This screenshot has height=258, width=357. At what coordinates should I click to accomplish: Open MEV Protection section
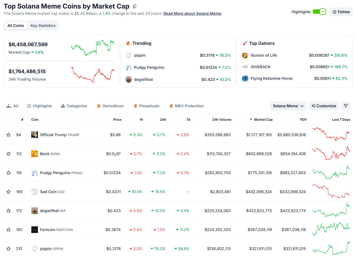click(186, 106)
